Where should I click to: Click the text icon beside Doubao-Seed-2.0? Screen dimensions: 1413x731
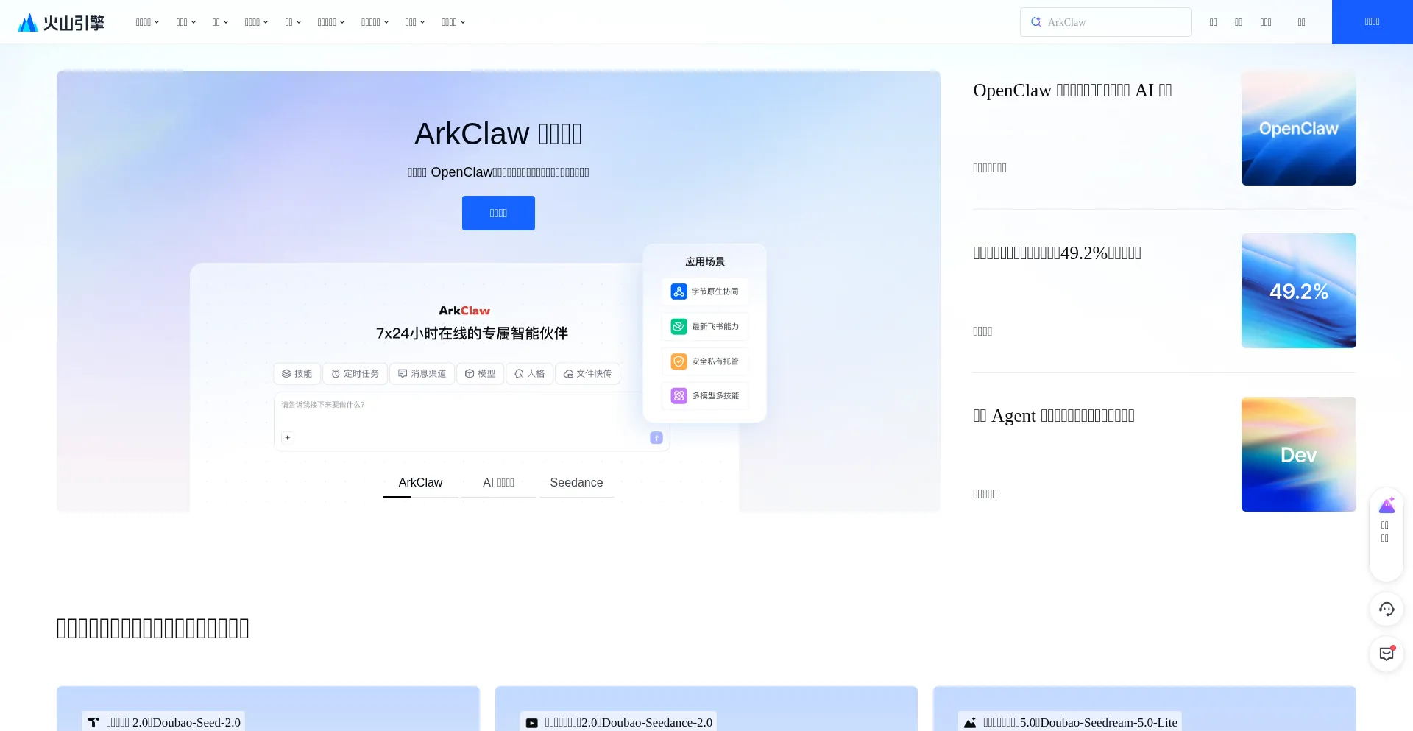pyautogui.click(x=93, y=723)
